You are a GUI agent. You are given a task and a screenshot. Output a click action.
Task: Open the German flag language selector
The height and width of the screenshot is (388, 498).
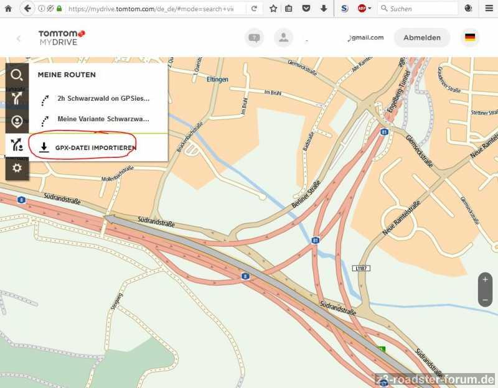[x=470, y=37]
